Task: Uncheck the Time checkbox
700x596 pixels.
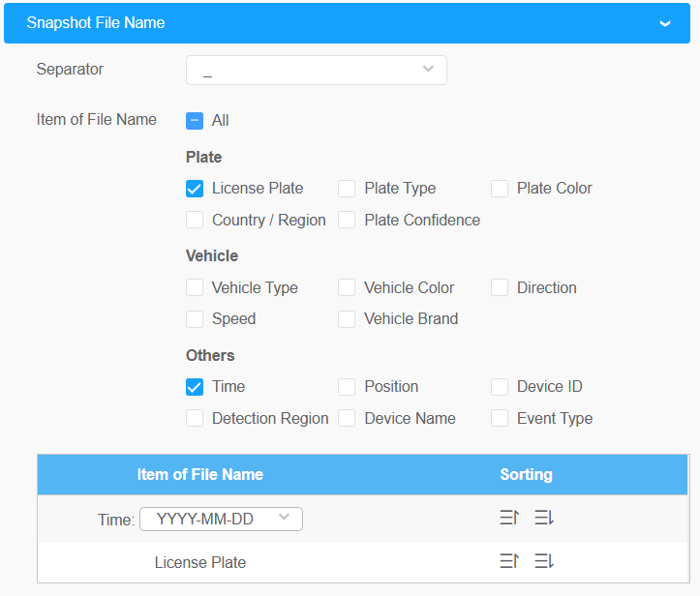Action: 195,387
